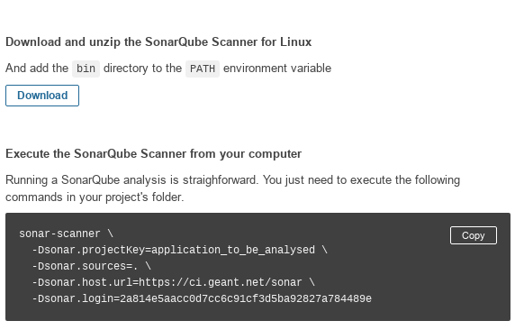This screenshot has height=330, width=524.
Task: Click the inline "PATH" code label
Action: (x=203, y=69)
